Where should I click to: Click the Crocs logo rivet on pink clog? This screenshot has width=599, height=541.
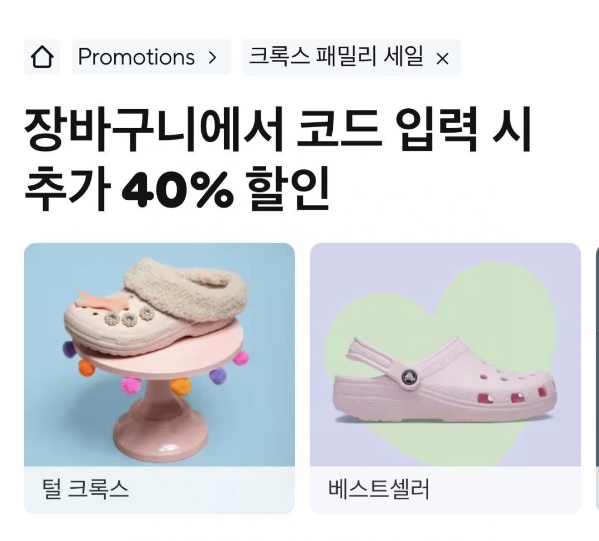point(410,377)
